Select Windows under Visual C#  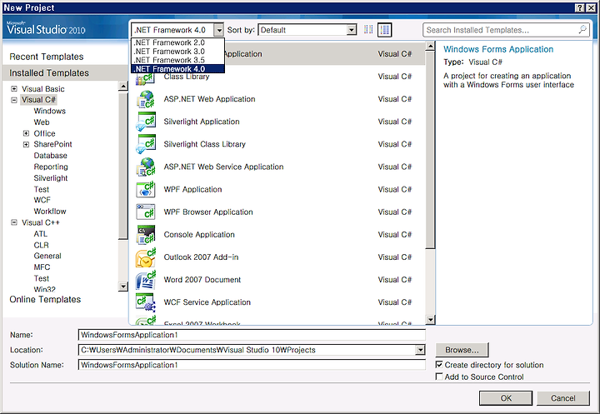pyautogui.click(x=50, y=111)
